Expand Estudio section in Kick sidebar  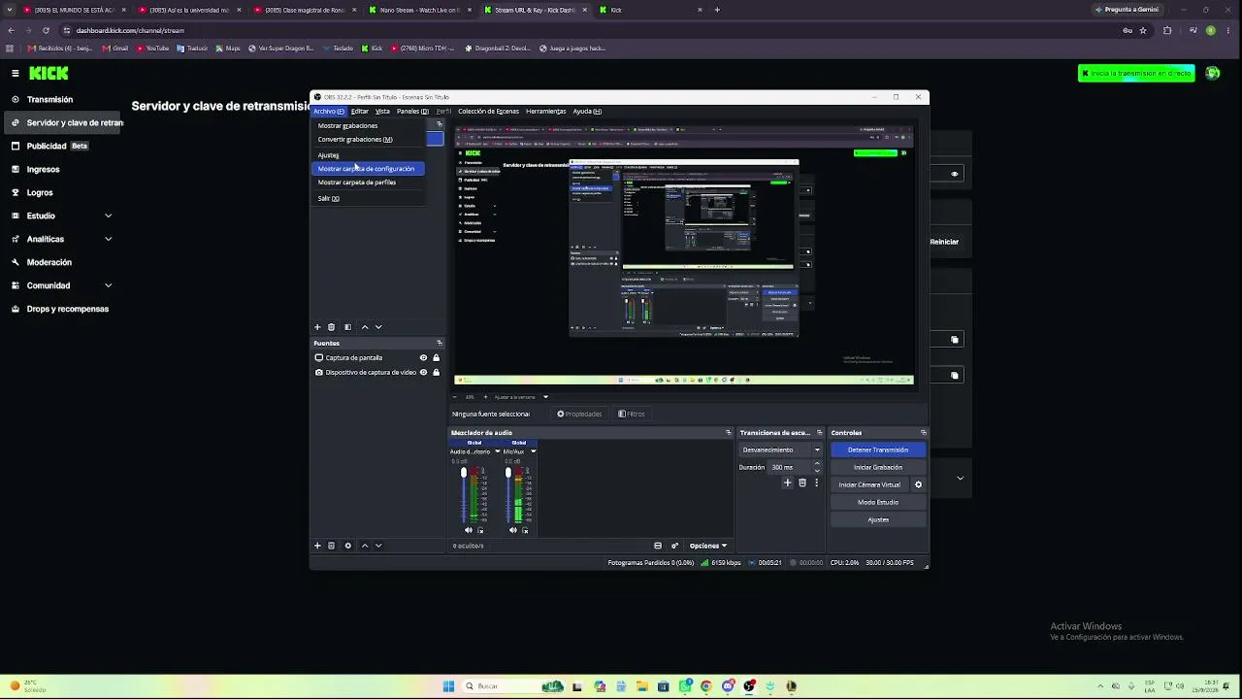click(x=108, y=216)
